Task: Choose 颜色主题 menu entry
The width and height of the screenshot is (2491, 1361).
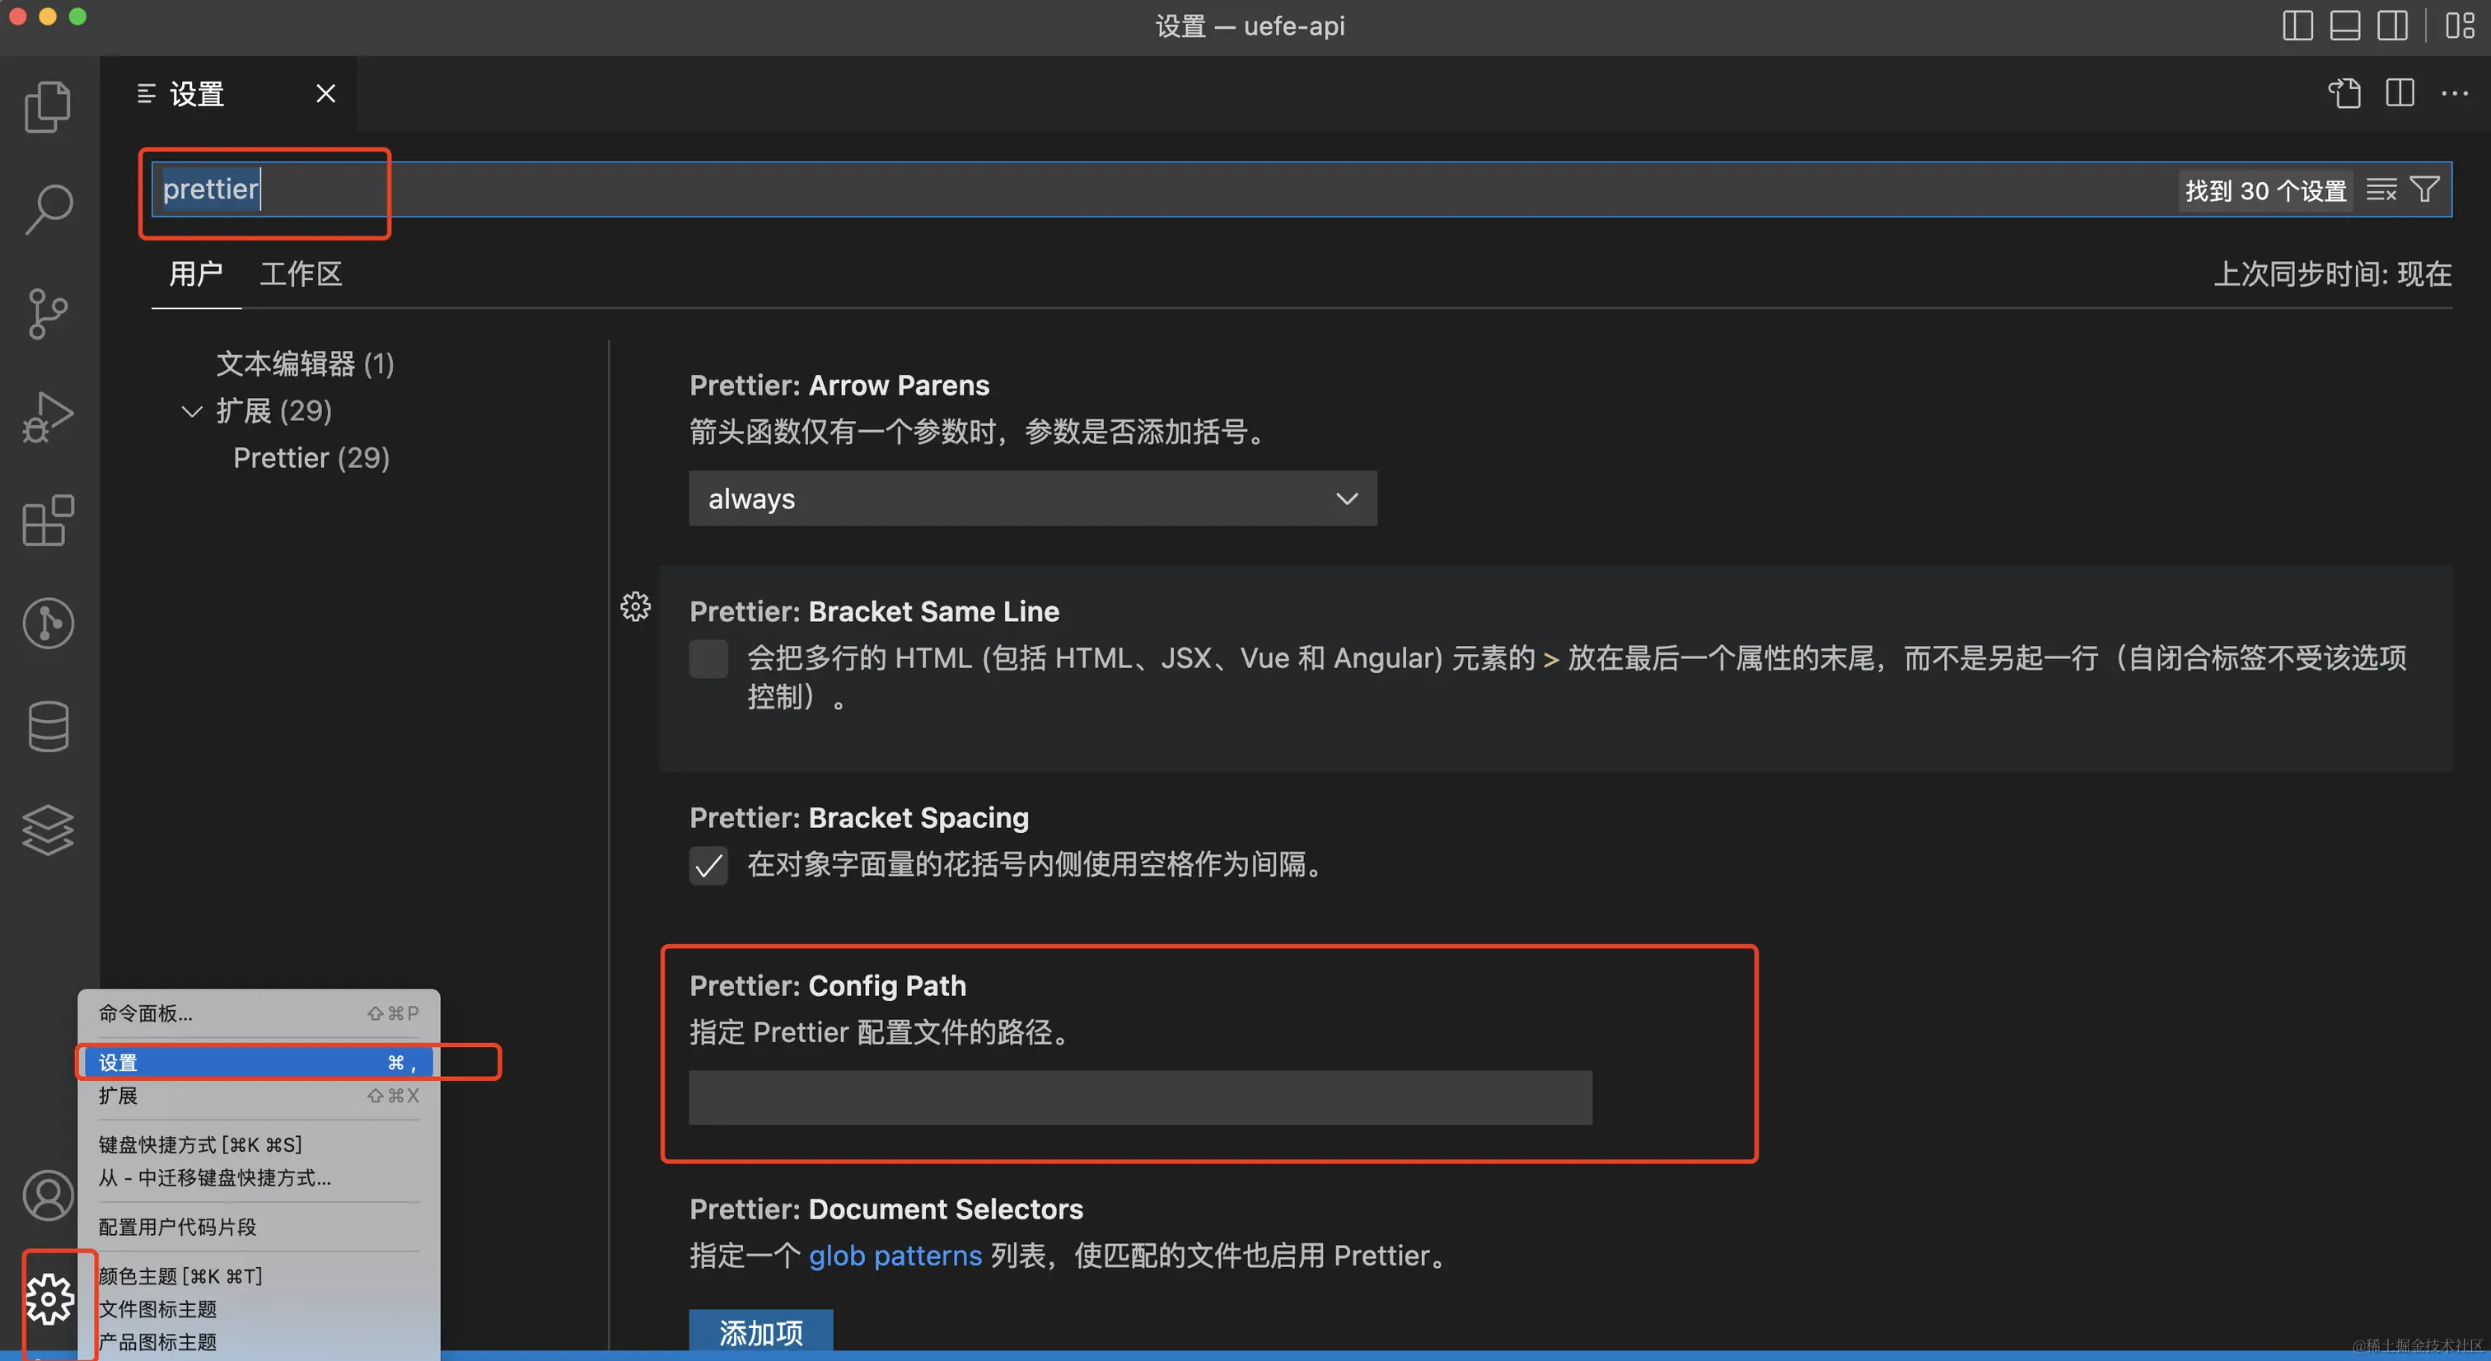Action: [x=258, y=1277]
